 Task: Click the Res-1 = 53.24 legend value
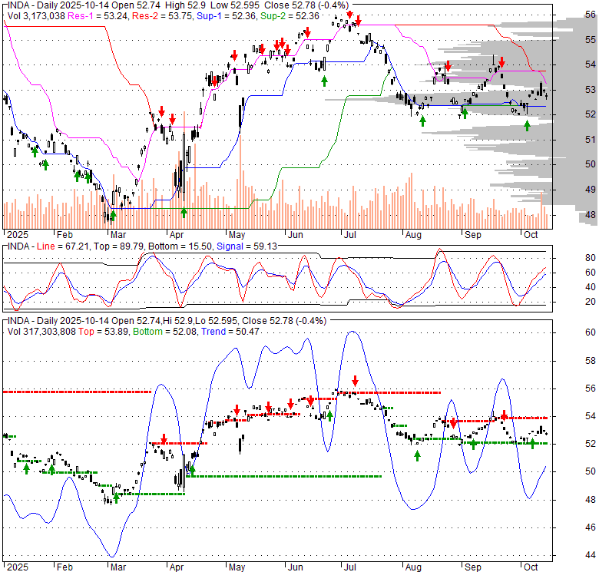click(98, 16)
